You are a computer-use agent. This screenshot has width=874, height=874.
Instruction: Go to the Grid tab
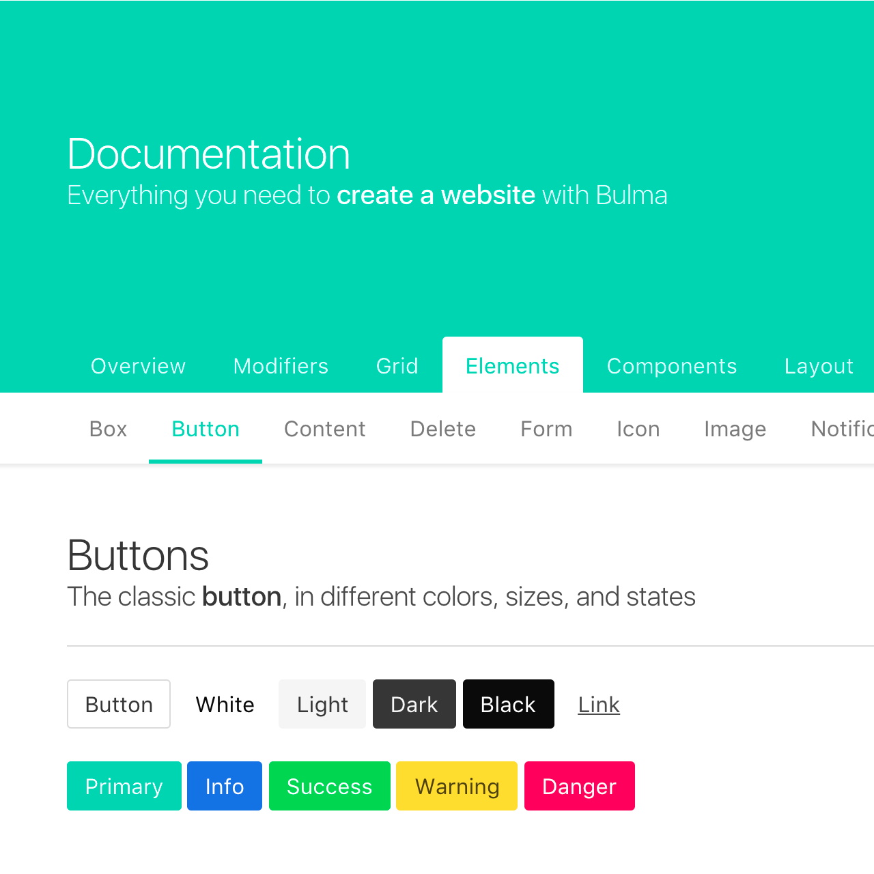(397, 366)
